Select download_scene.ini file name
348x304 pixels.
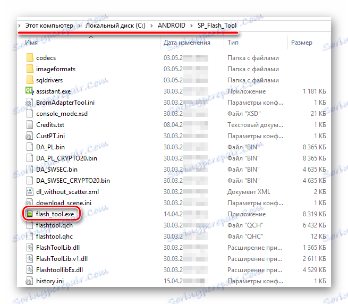coord(64,202)
